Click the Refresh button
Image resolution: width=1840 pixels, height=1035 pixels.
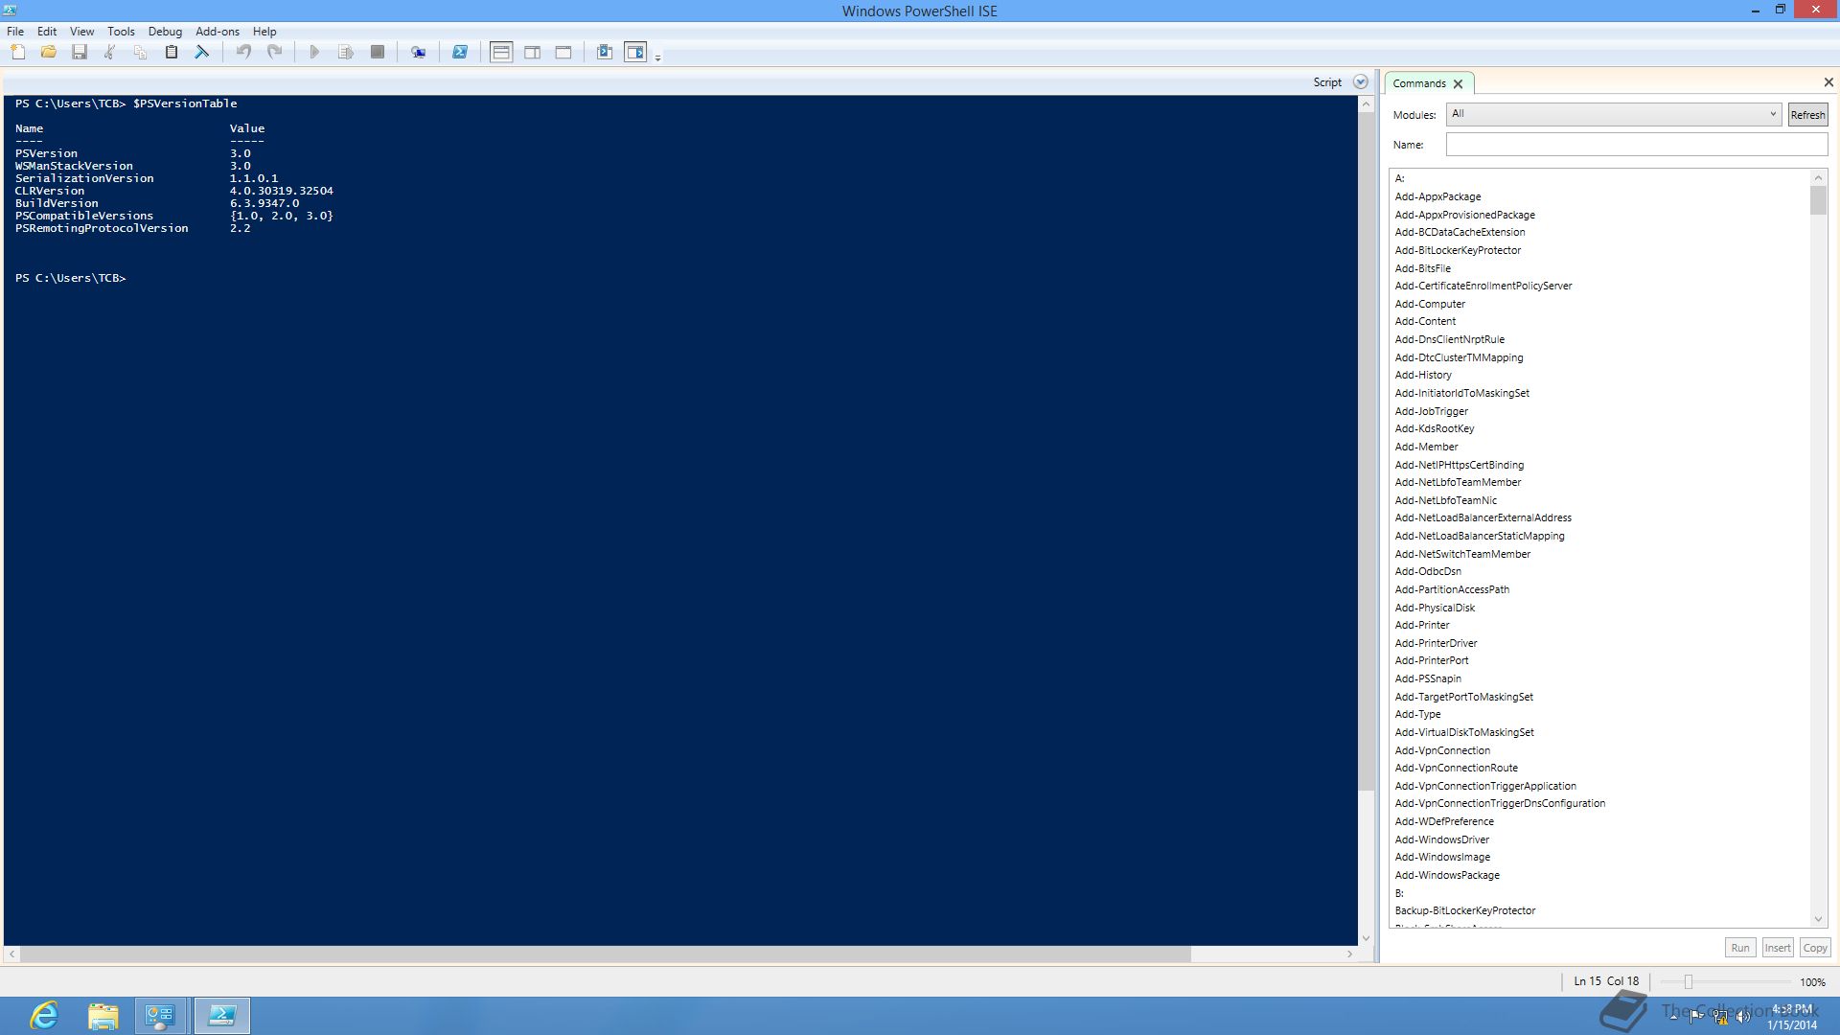(1807, 115)
